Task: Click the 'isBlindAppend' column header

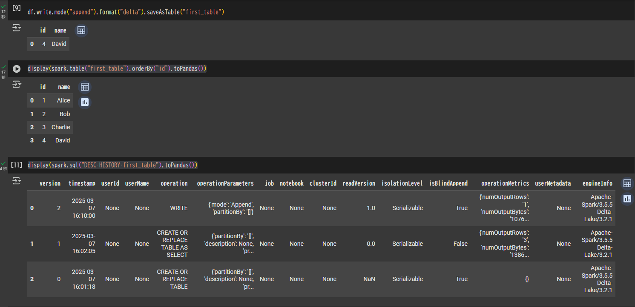Action: pyautogui.click(x=448, y=184)
